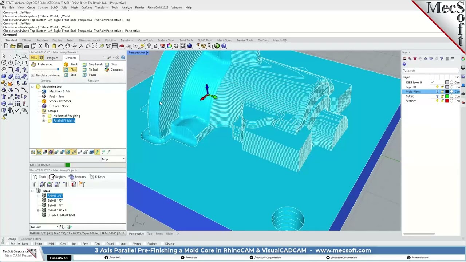Switch to the Top viewport tab
Screen dimensions: 466x262
tap(150, 234)
